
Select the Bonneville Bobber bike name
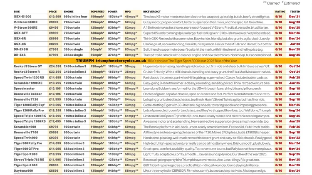coord(27,94)
